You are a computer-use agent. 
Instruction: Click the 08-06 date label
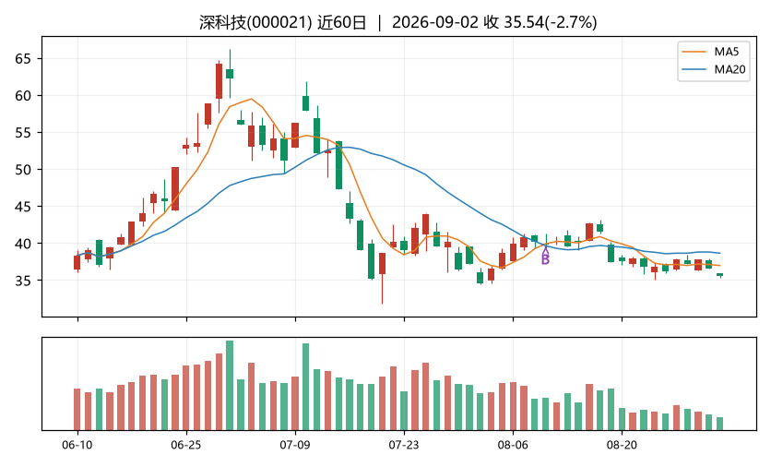point(513,446)
